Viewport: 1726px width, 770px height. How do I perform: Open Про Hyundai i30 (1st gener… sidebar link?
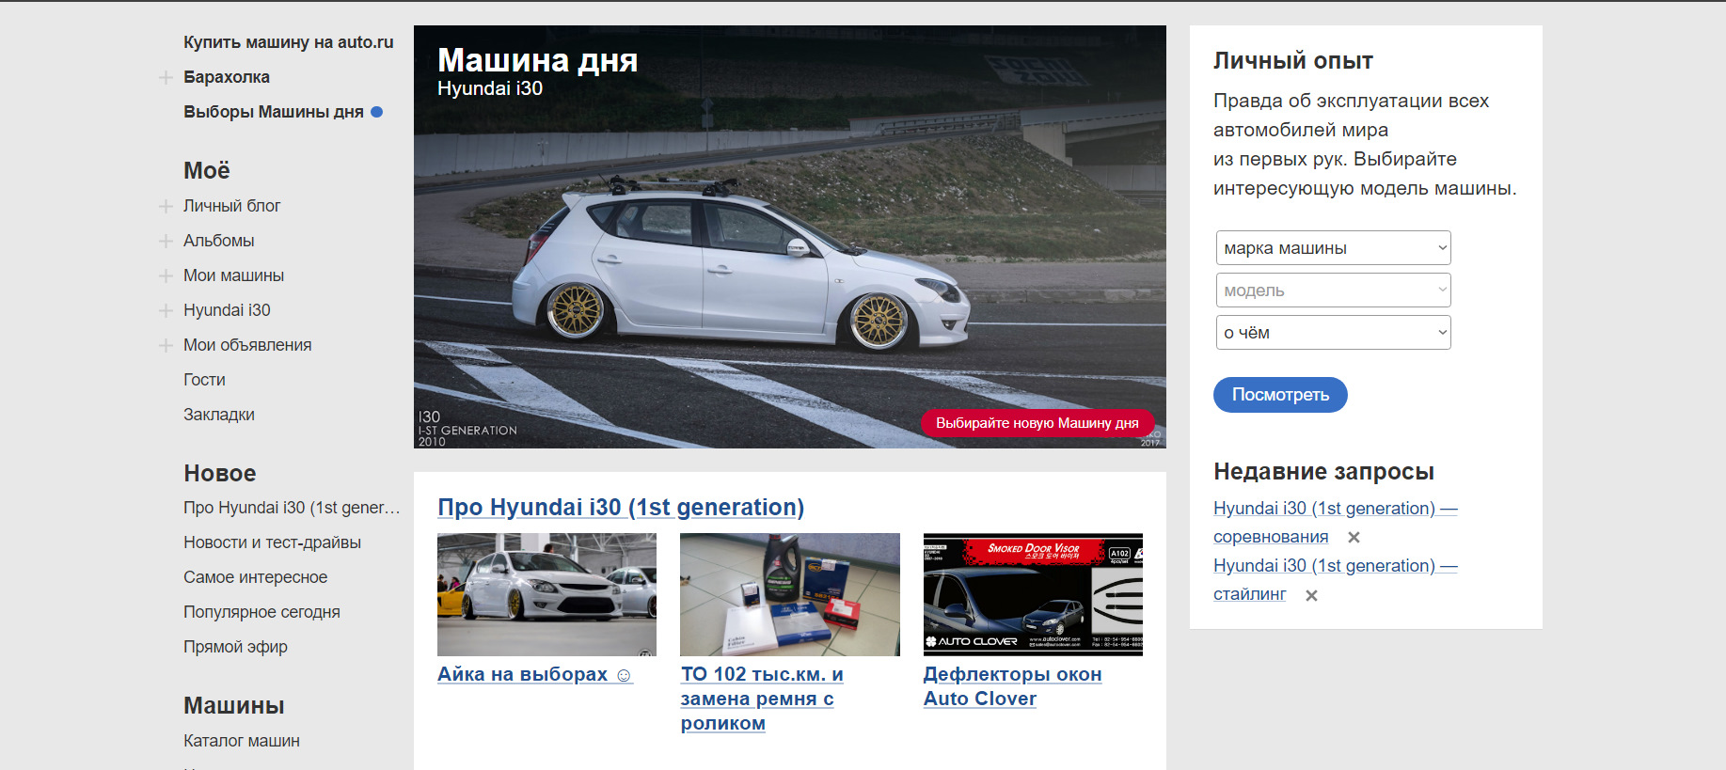tap(292, 508)
